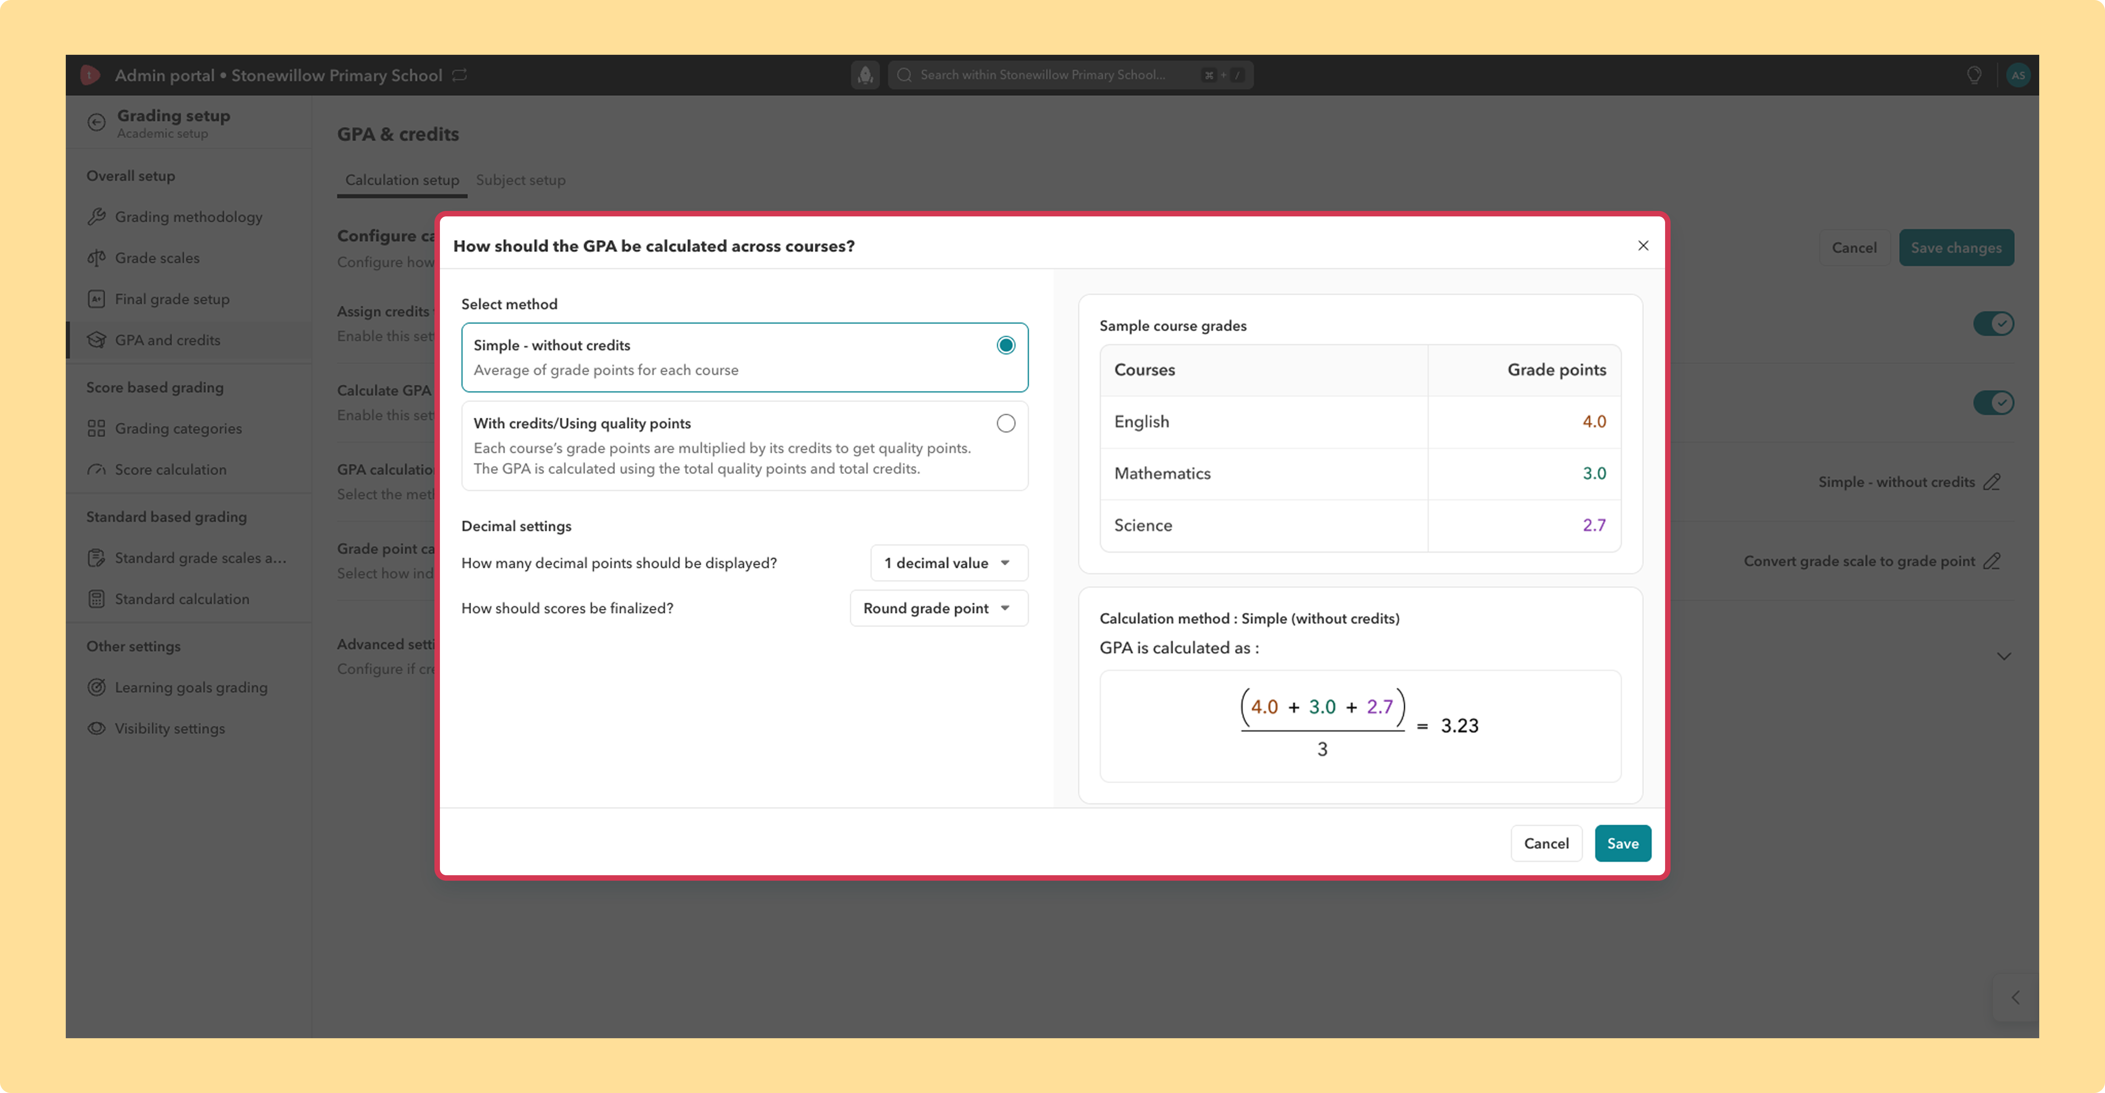Click the Visibility settings eye icon

pos(96,728)
